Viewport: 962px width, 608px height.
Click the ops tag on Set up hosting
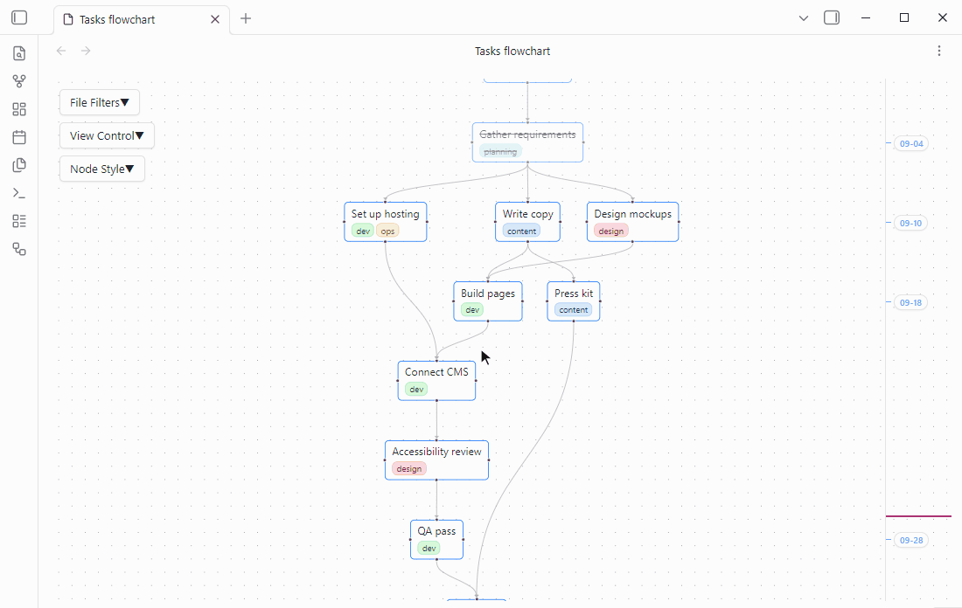387,231
